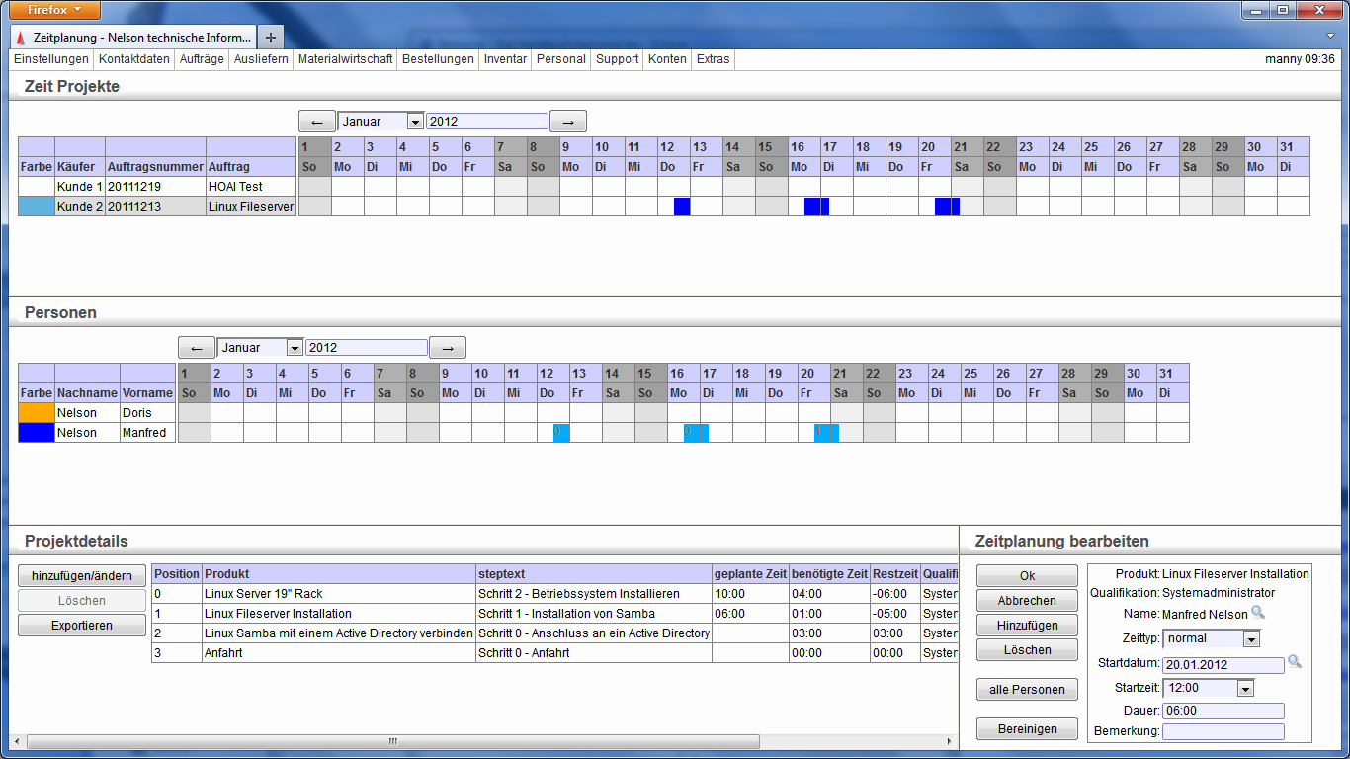Click right arrow in Personen calendar

click(448, 348)
